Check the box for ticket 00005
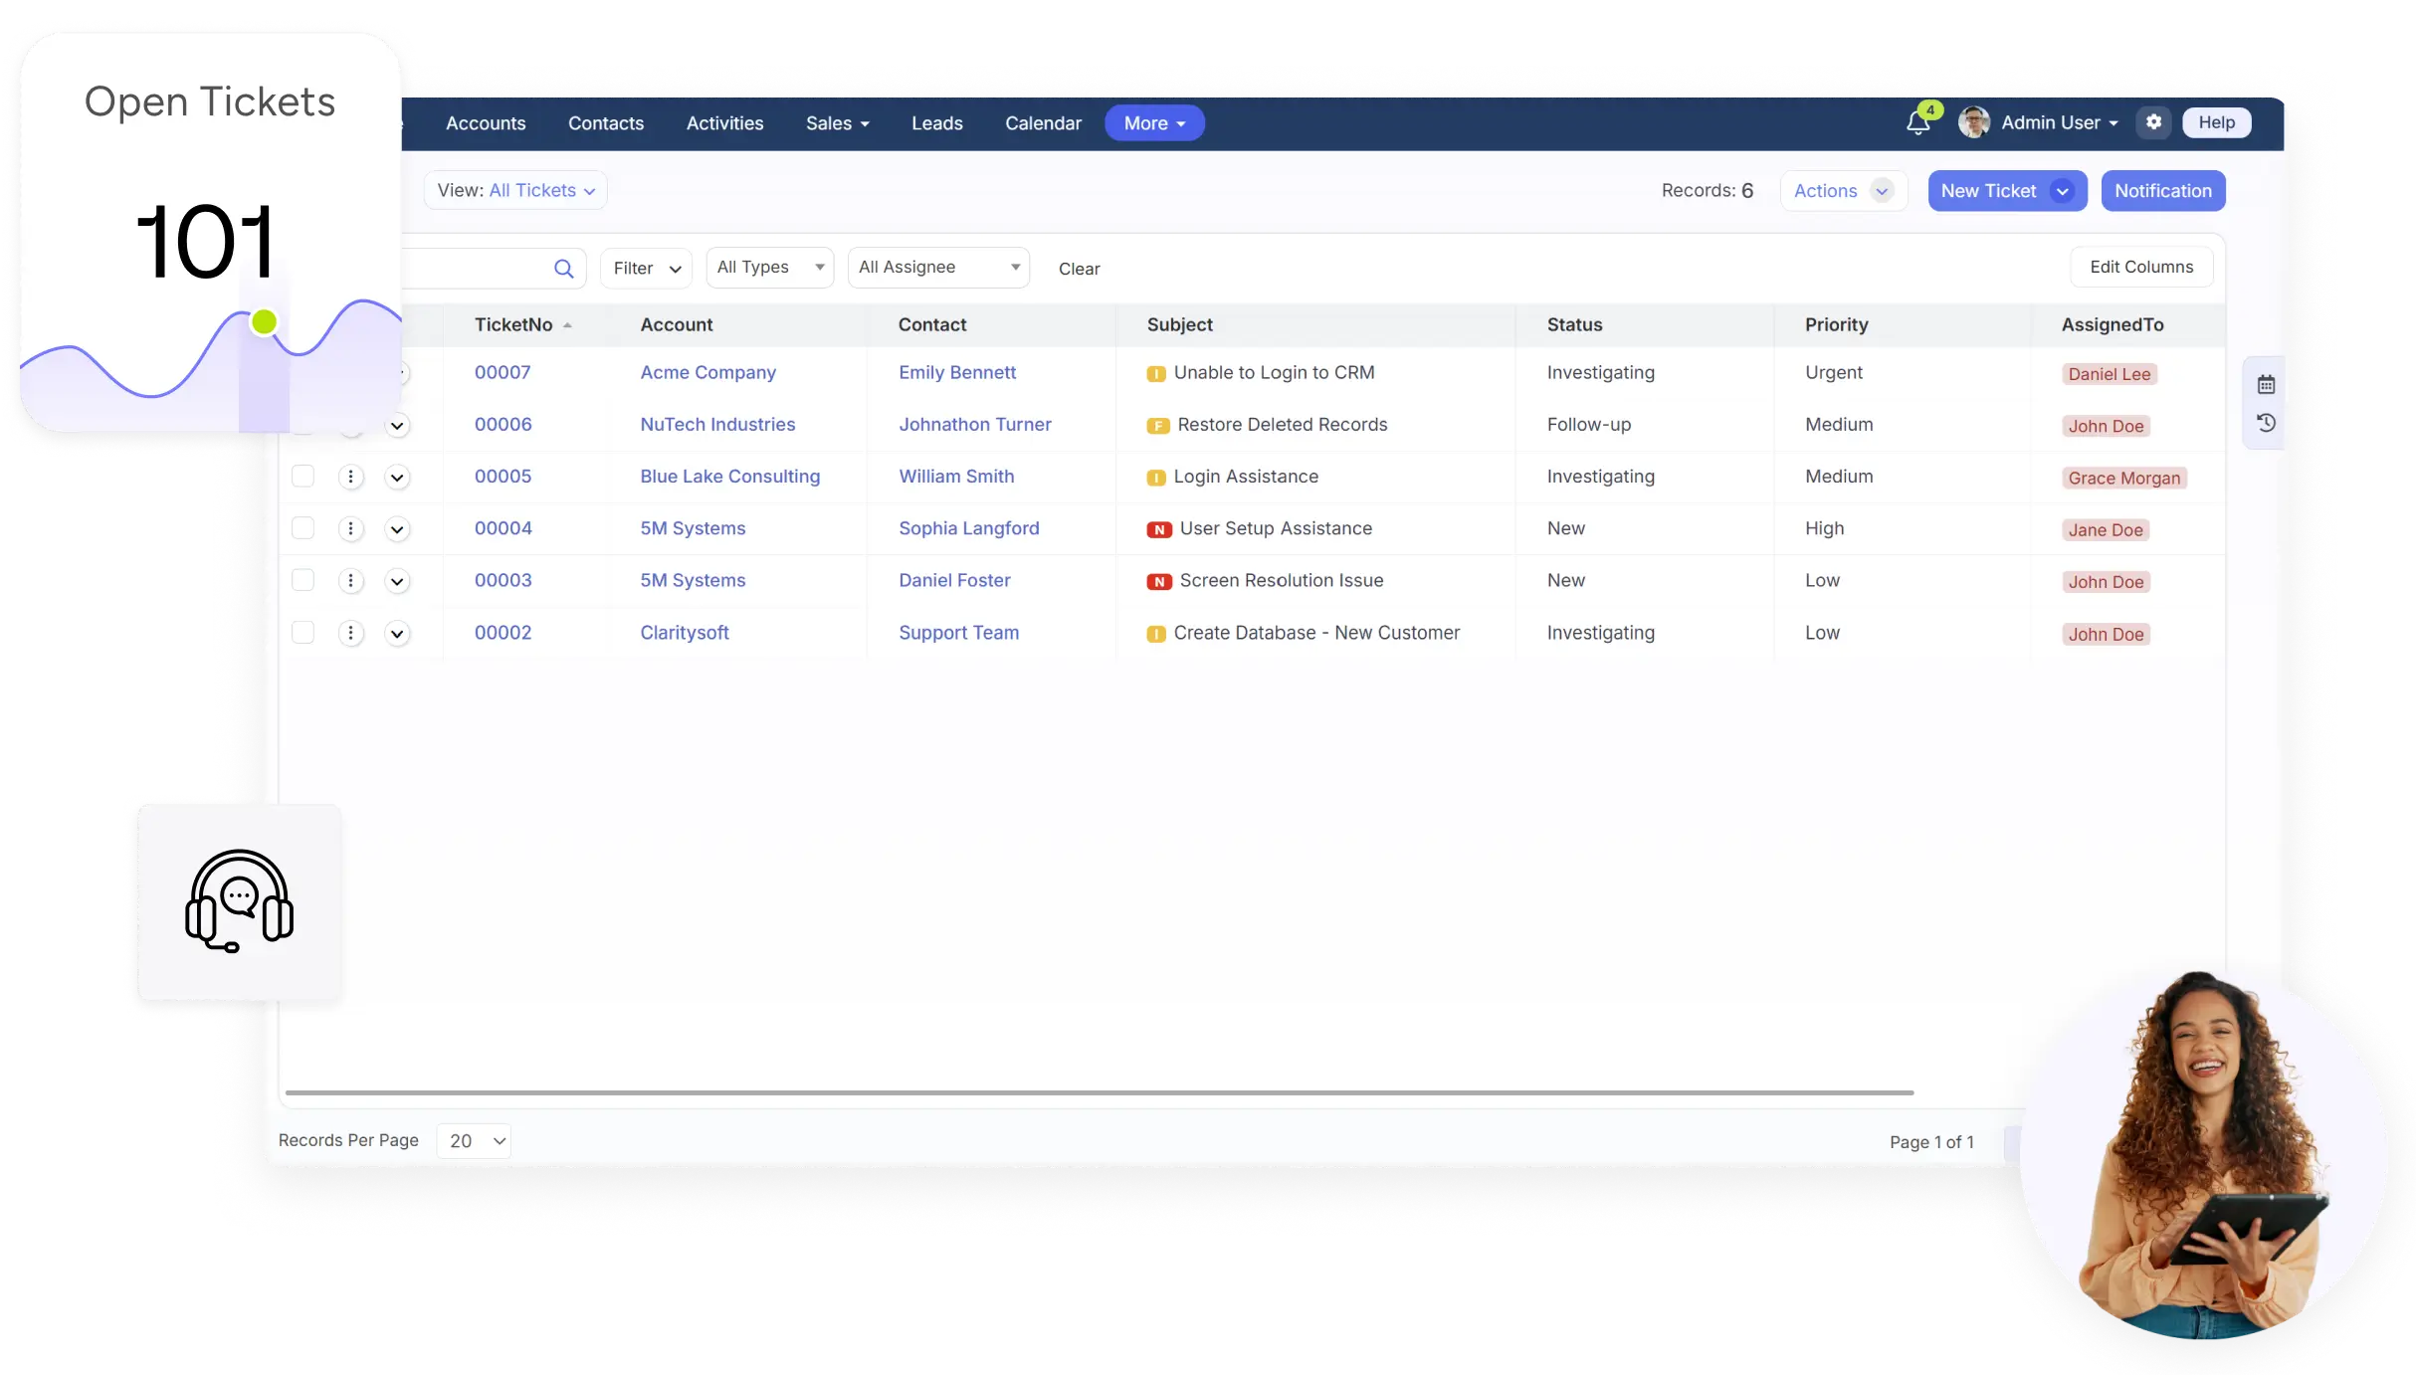The image size is (2416, 1375). (302, 477)
